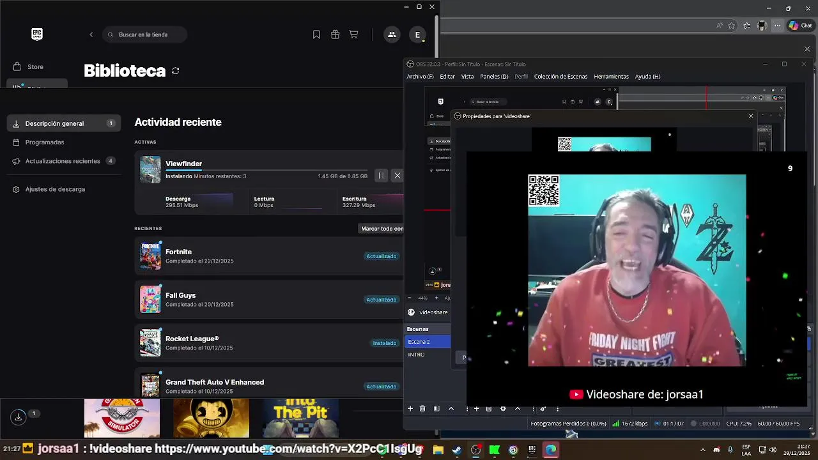The image size is (818, 460).
Task: Add a scene with the plus icon in OBS
Action: pos(410,408)
